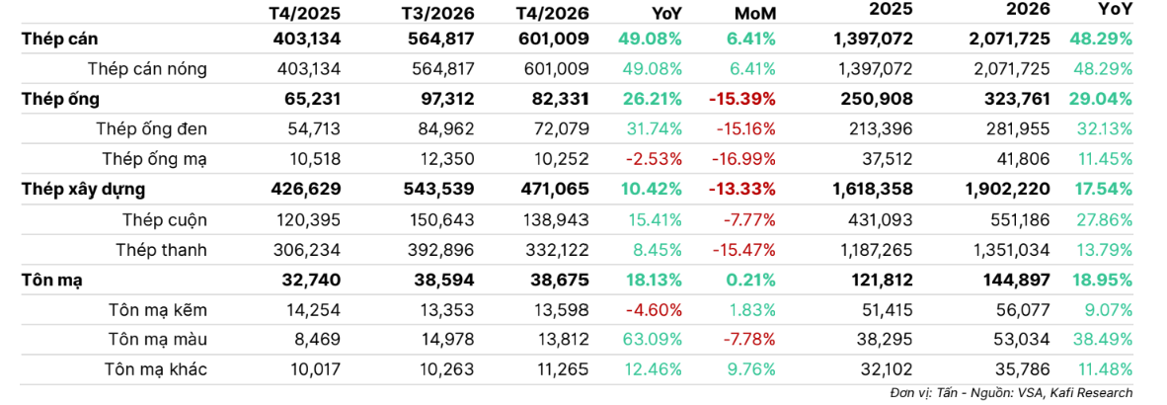This screenshot has height=405, width=1167.
Task: Click the Thép xây dựng row label
Action: click(x=83, y=189)
